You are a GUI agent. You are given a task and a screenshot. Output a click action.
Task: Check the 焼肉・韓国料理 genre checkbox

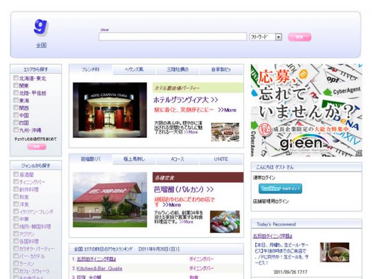tap(16, 226)
